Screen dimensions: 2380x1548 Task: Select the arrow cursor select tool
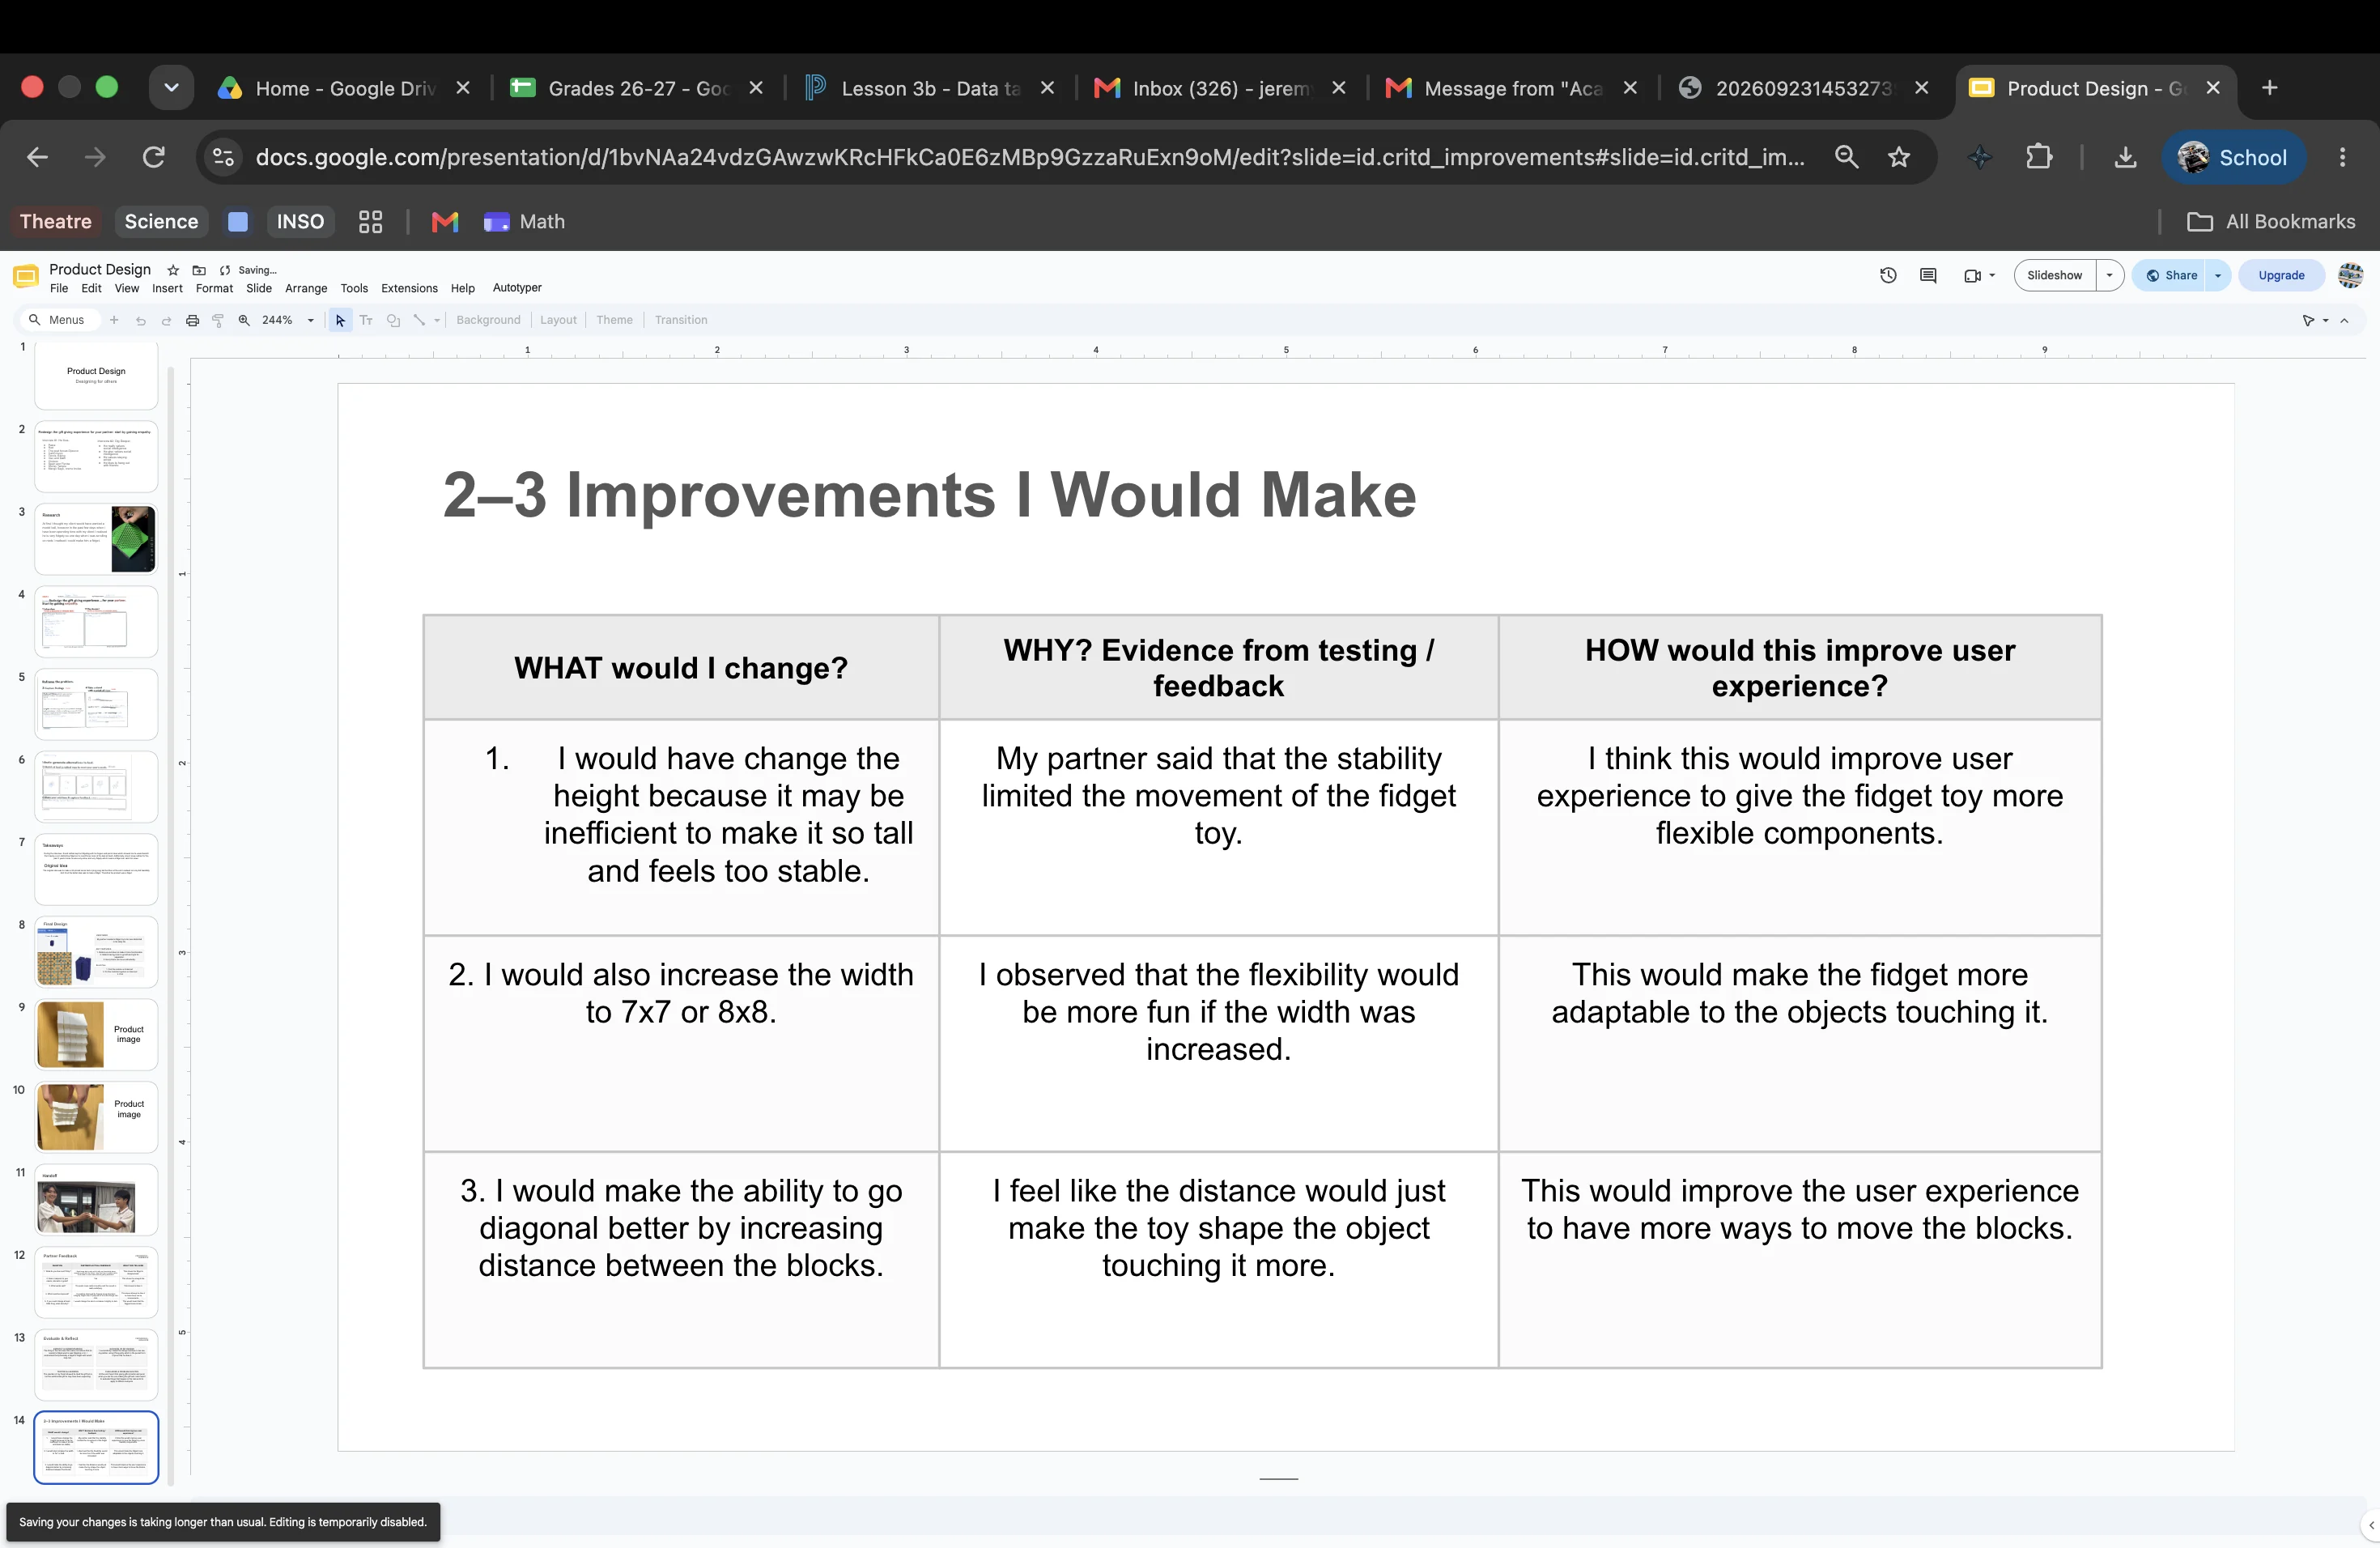(340, 320)
